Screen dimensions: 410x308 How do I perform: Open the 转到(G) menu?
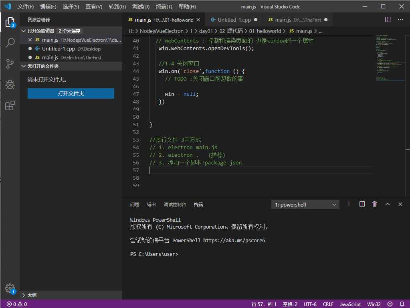[x=117, y=6]
